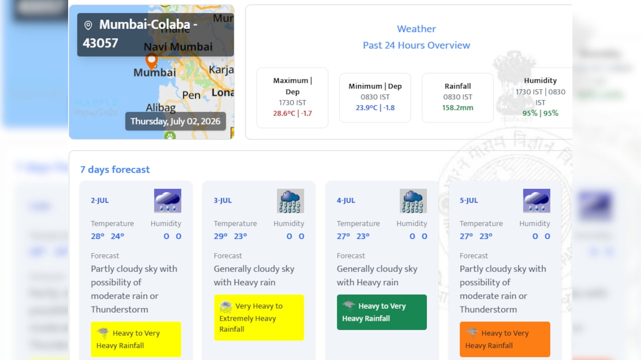Screen dimensions: 641x360
Task: Click storm icon in 4-JUL green warning
Action: [x=349, y=306]
